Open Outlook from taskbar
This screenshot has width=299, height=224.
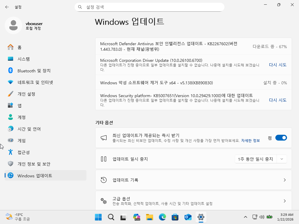pyautogui.click(x=188, y=217)
